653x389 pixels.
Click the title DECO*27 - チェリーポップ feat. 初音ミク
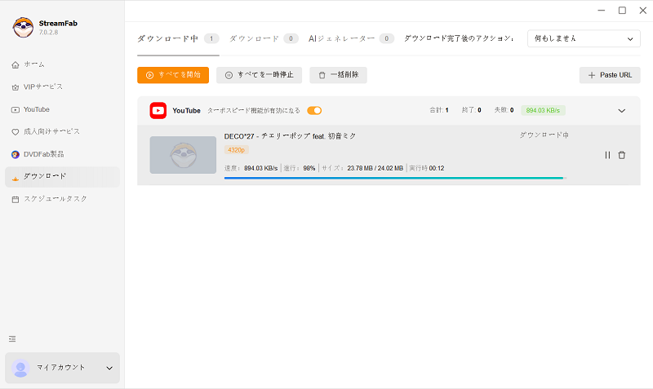click(x=290, y=136)
